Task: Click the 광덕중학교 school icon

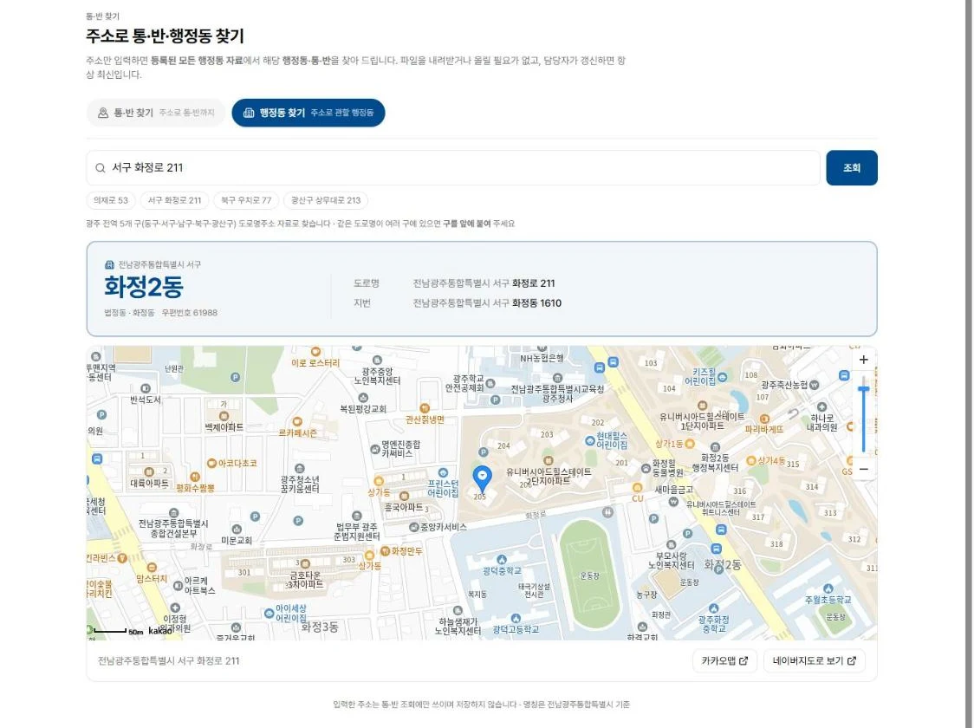Action: pos(502,560)
